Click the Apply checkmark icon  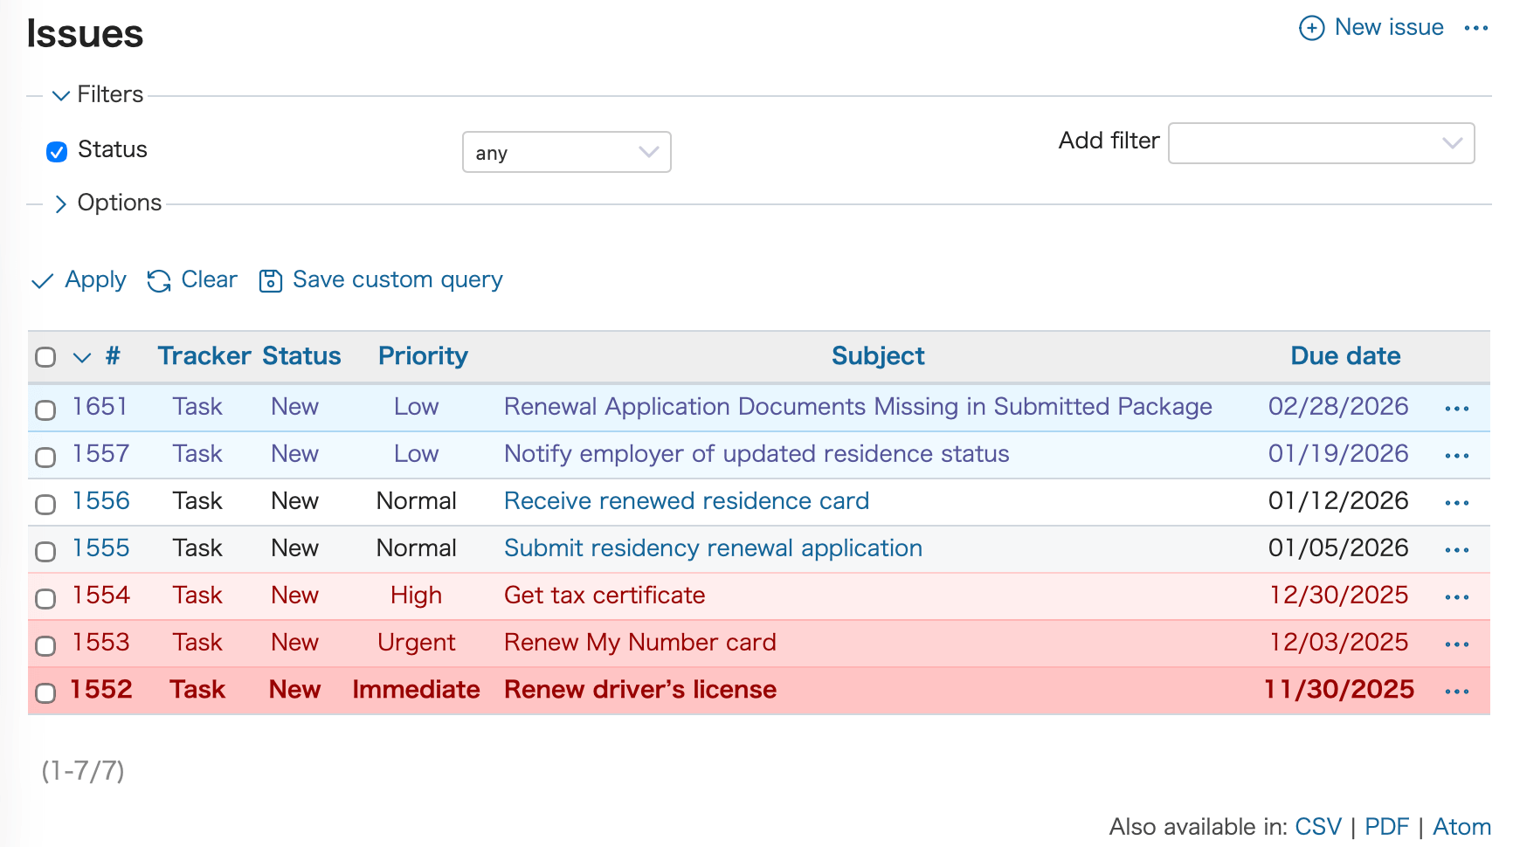point(42,281)
